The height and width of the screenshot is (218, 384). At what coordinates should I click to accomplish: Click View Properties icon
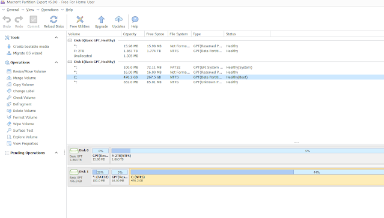coord(9,144)
